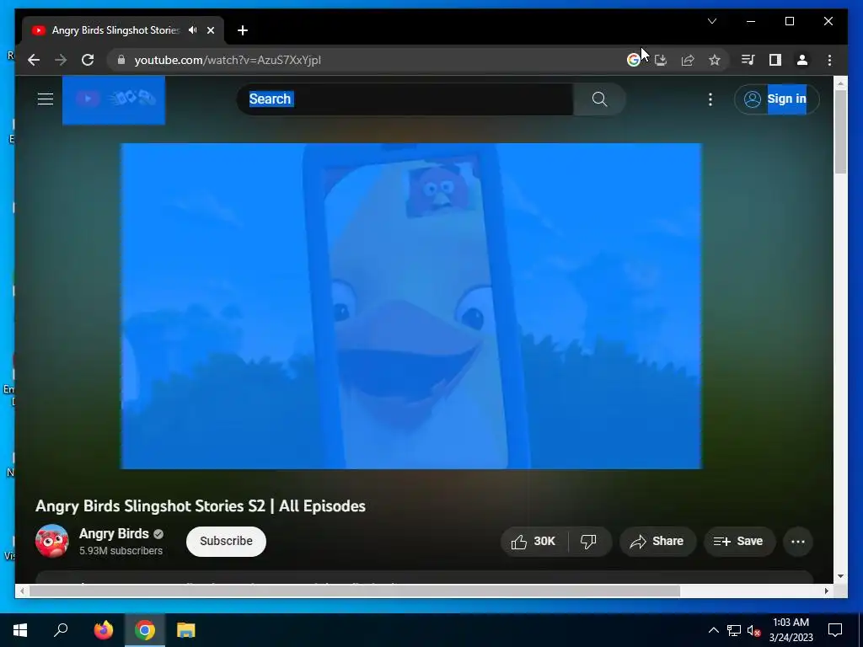This screenshot has height=647, width=863.
Task: Sign in to YouTube
Action: [x=776, y=99]
